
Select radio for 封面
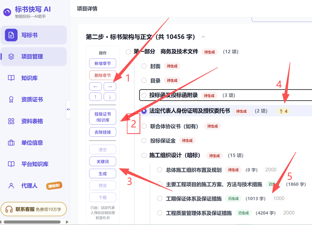pyautogui.click(x=144, y=66)
